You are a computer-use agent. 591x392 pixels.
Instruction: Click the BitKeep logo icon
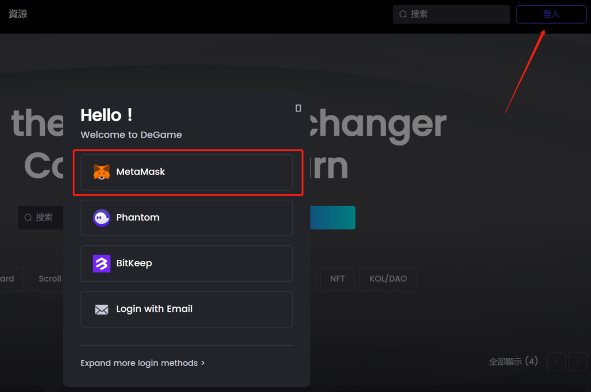coord(102,263)
